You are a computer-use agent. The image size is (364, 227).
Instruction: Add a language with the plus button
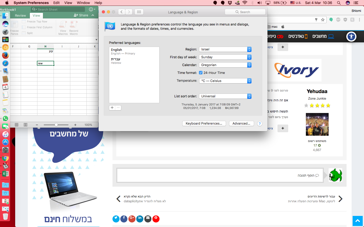coord(112,108)
